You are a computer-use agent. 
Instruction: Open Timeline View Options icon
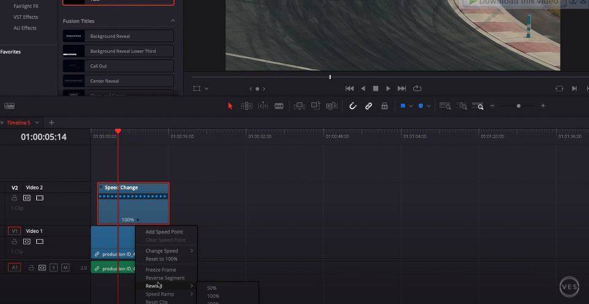coord(9,107)
